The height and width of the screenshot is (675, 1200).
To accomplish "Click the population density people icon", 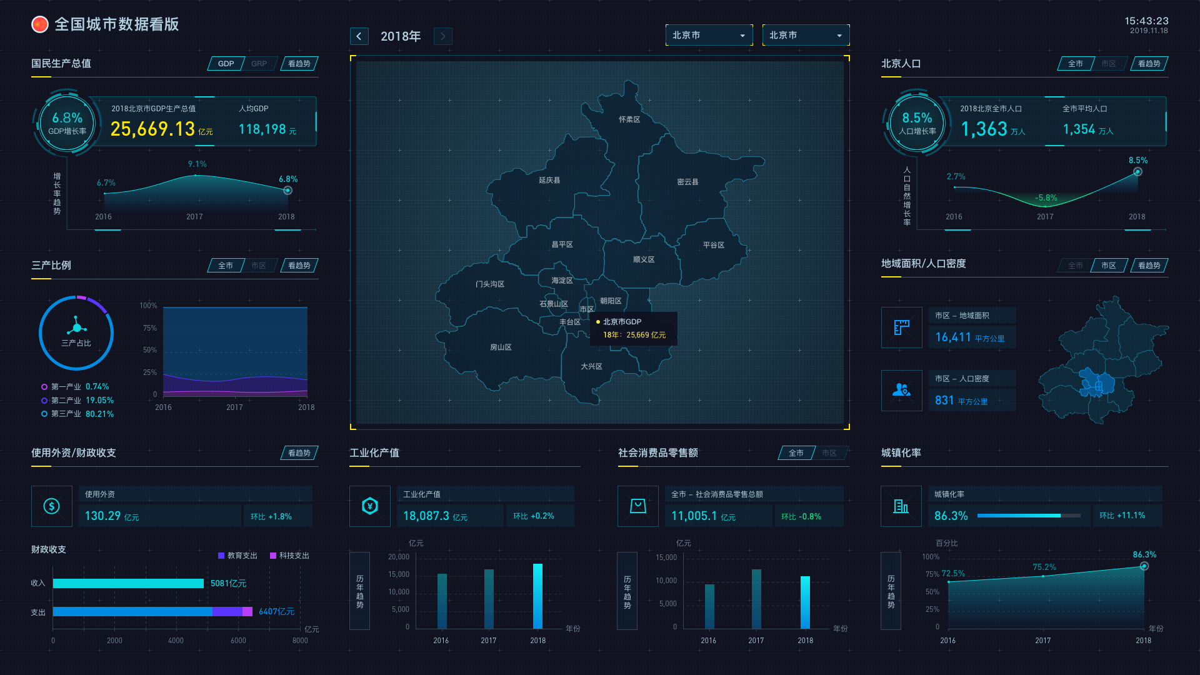I will [901, 391].
